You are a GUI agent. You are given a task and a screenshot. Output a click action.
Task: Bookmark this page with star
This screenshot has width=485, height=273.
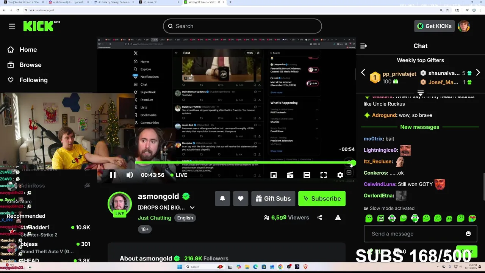[447, 10]
